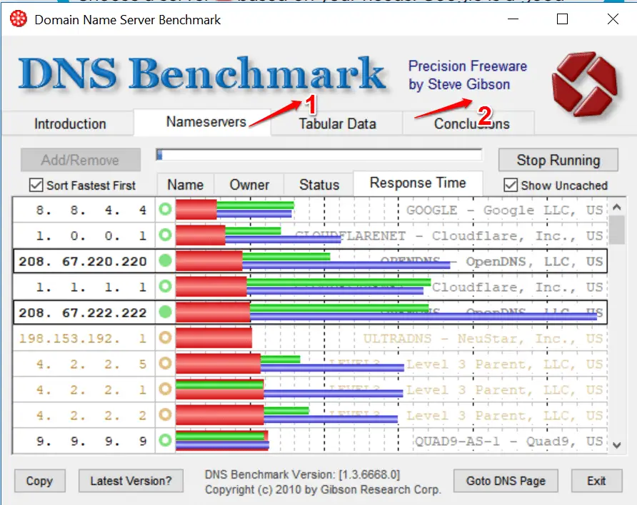Click the scroll up arrow of nameserver list
The height and width of the screenshot is (505, 637).
(617, 208)
